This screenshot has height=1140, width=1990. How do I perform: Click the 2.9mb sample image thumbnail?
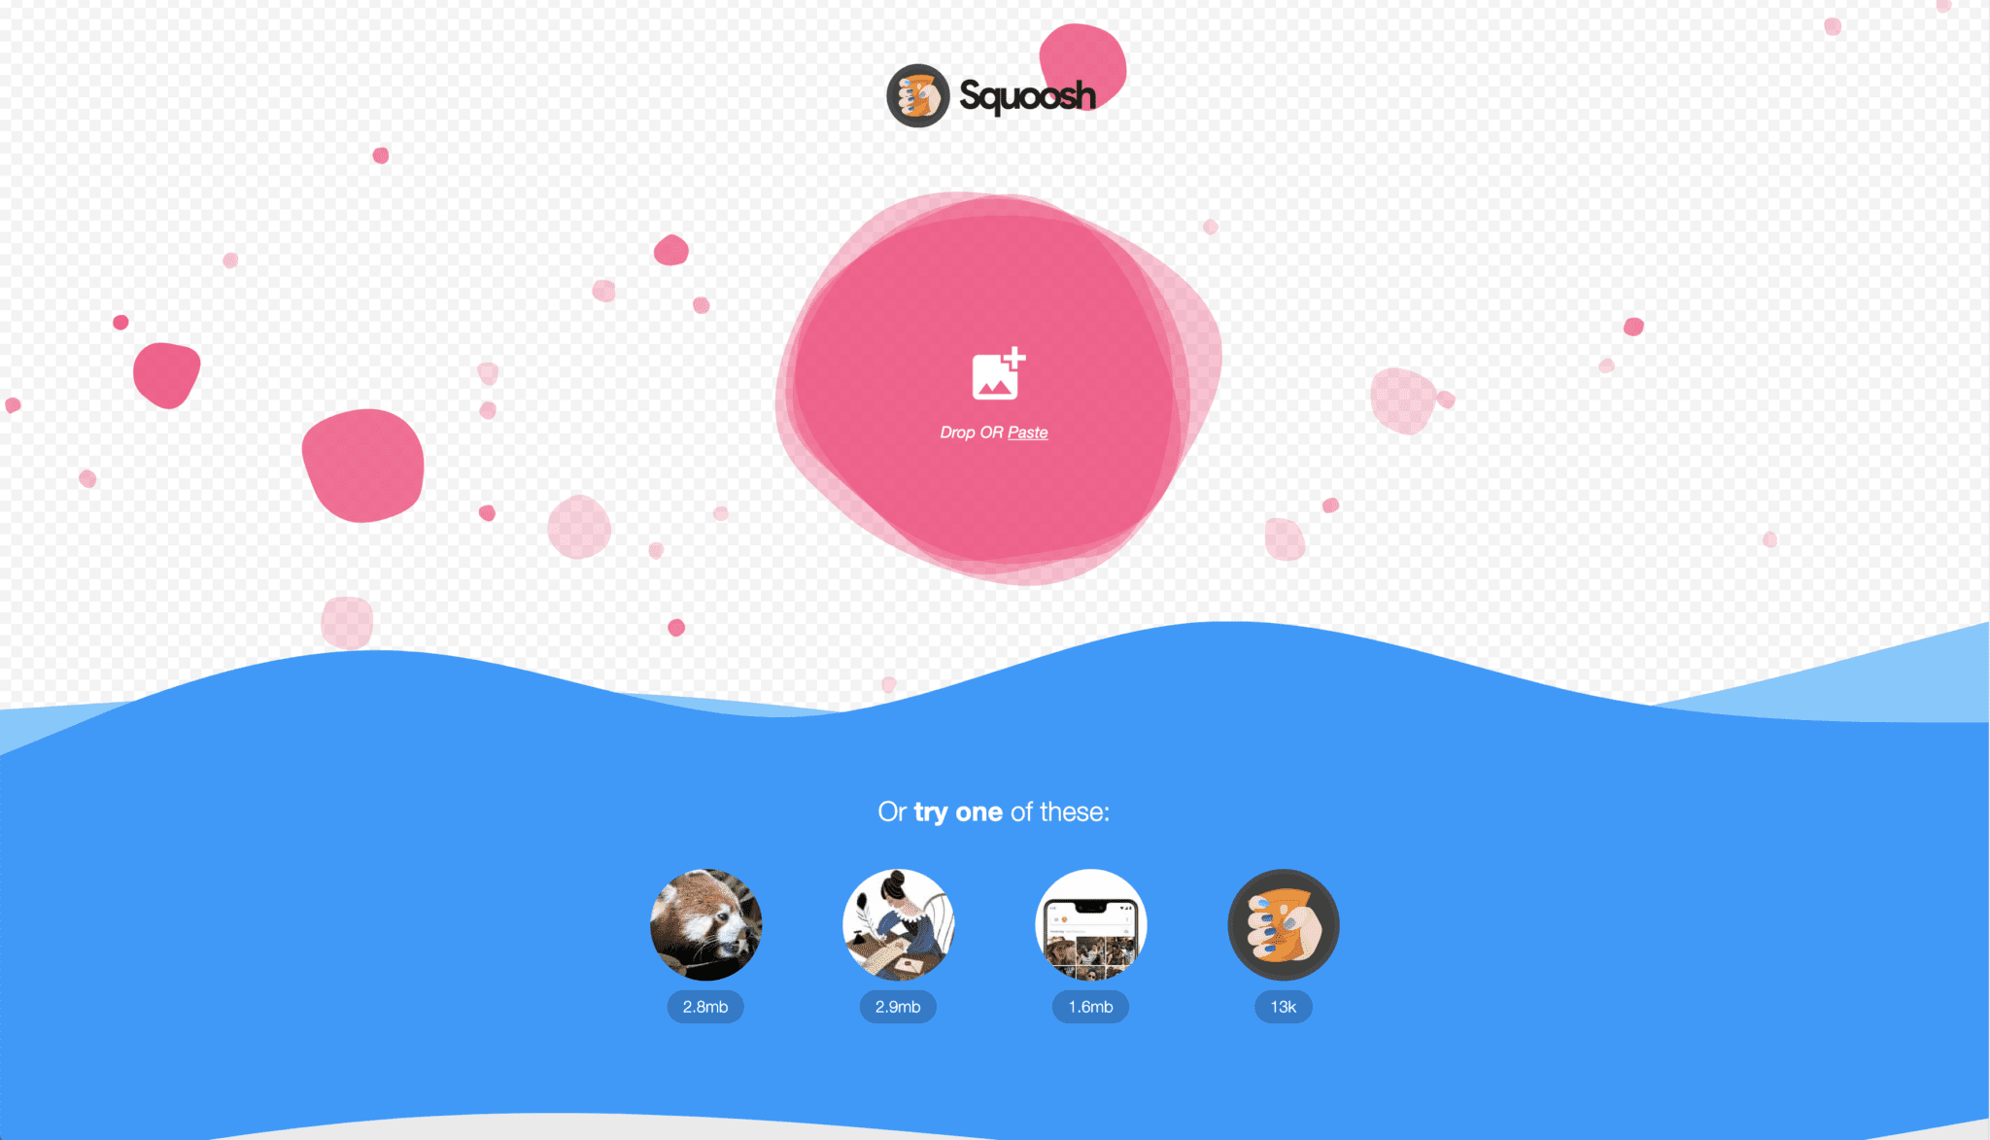(898, 925)
